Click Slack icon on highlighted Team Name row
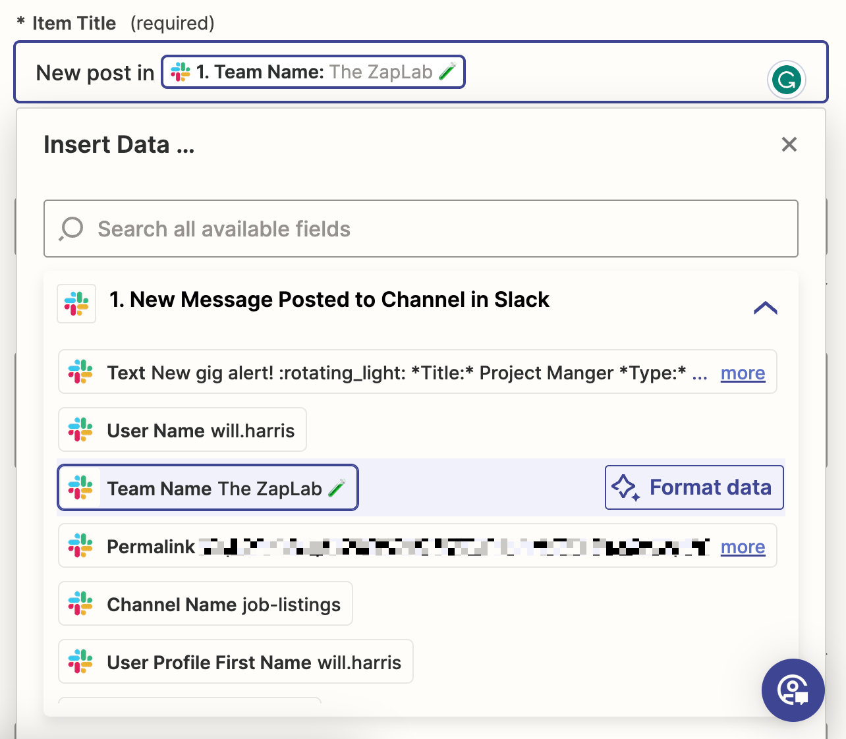This screenshot has height=739, width=846. [80, 488]
